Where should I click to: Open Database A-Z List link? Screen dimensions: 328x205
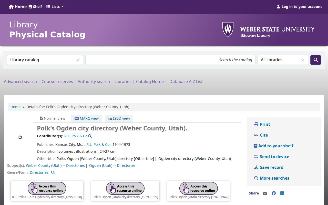[x=186, y=81]
